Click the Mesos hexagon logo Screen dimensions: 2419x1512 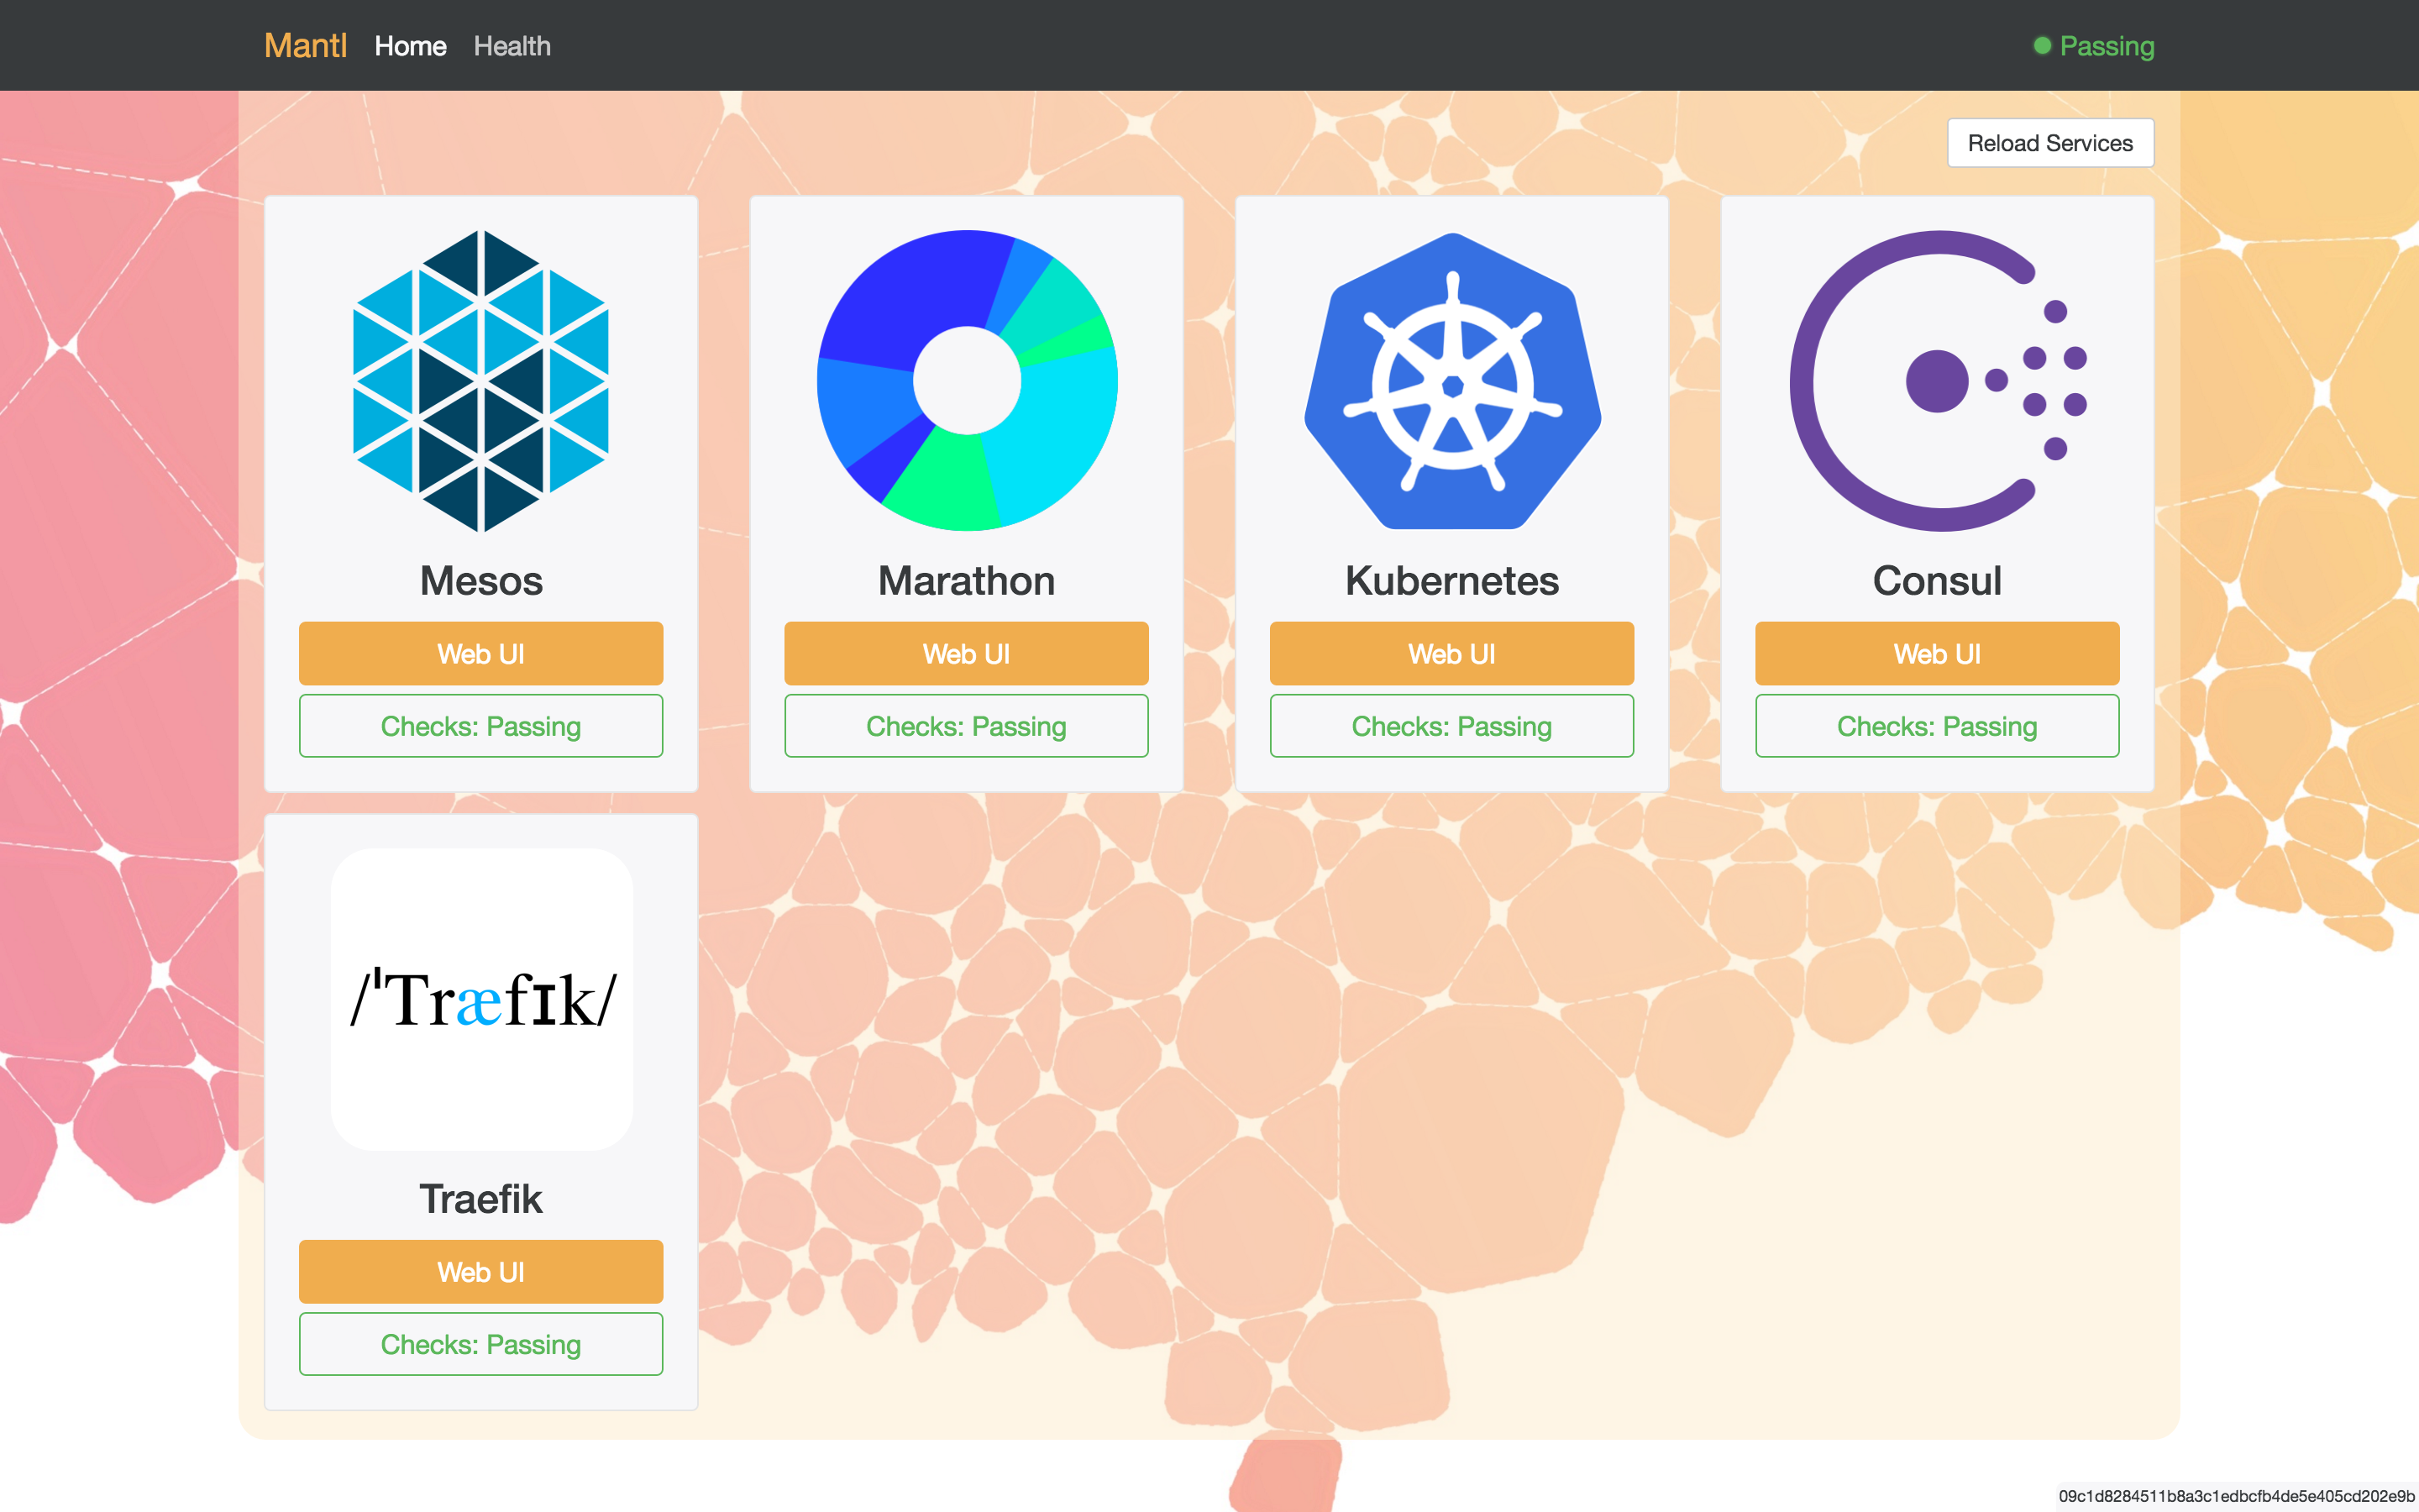click(480, 381)
